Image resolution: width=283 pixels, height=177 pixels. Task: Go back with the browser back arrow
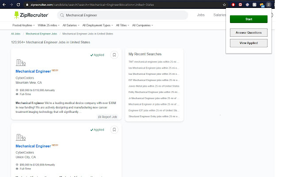(x=4, y=5)
